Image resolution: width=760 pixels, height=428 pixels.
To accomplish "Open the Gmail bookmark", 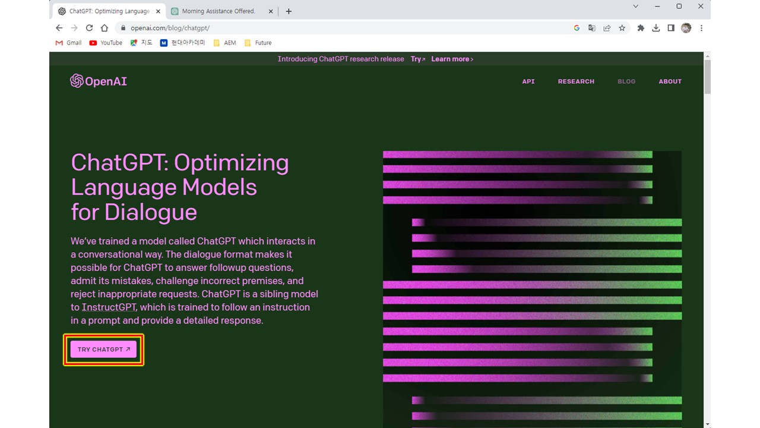I will tap(68, 43).
